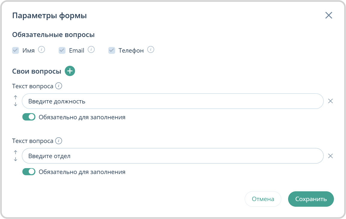This screenshot has height=219, width=346.
Task: Close the Параметры формы dialog
Action: (329, 15)
